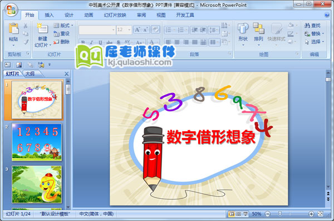Start Slide Show from status bar

pyautogui.click(x=245, y=214)
